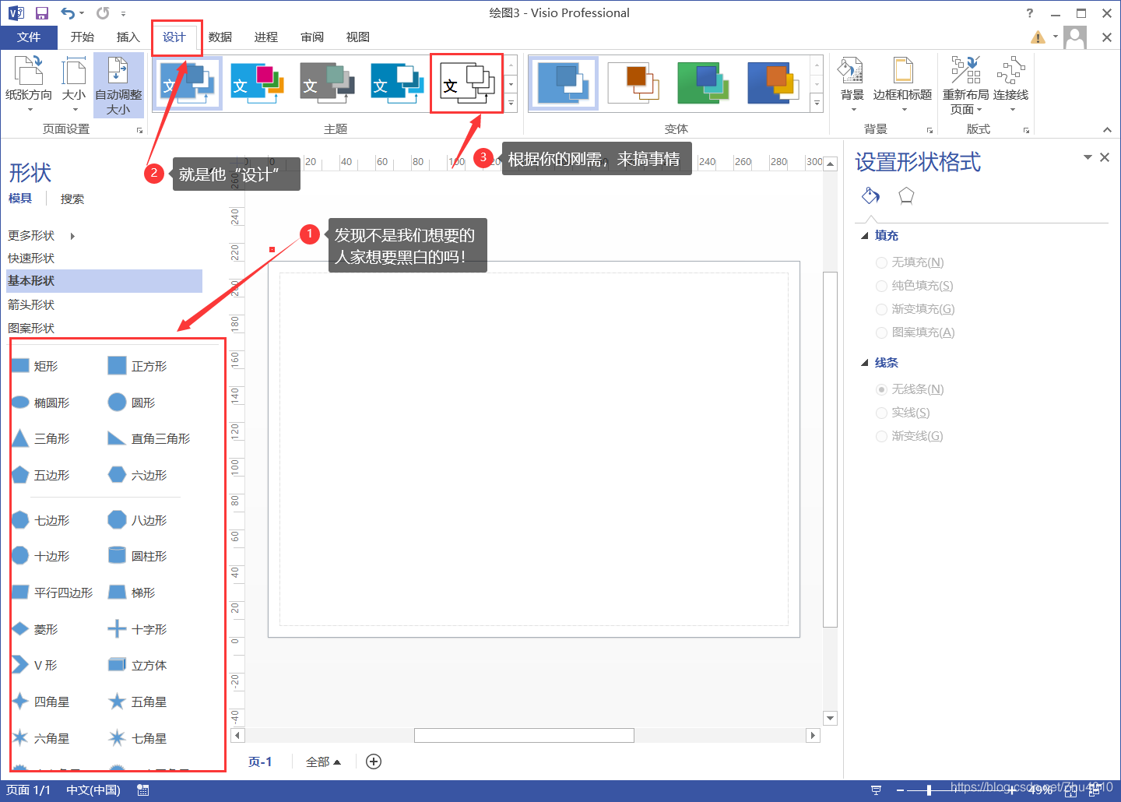Open page setup dialog launcher
1121x802 pixels.
[x=139, y=130]
